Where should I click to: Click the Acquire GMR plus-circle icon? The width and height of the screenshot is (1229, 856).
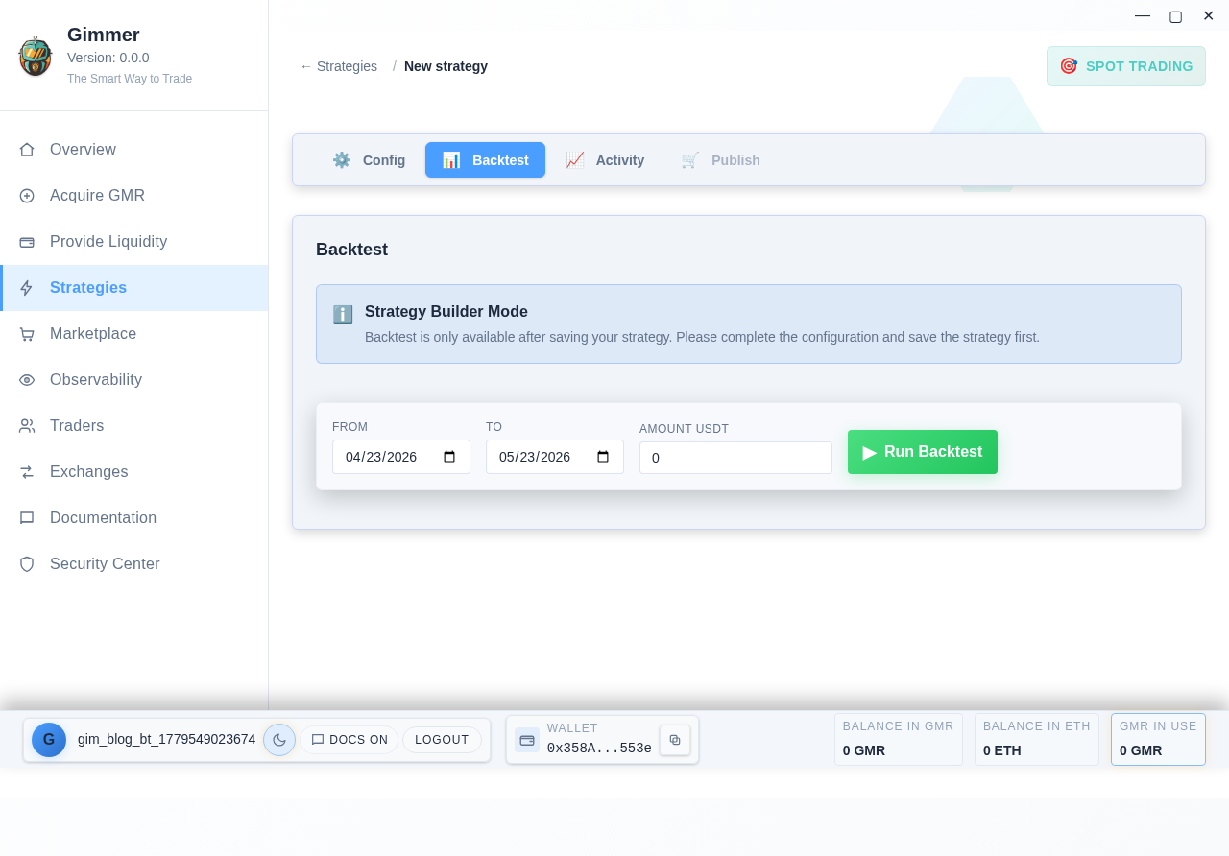pyautogui.click(x=27, y=196)
